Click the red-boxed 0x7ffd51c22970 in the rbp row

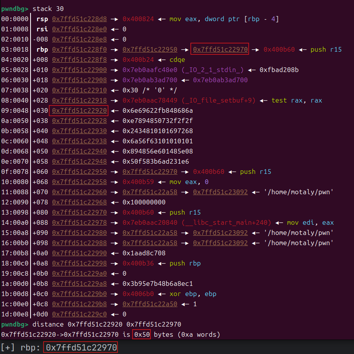pos(220,49)
